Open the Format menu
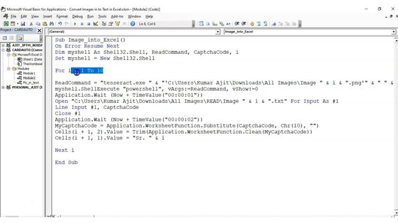This screenshot has width=398, height=223. click(62, 17)
